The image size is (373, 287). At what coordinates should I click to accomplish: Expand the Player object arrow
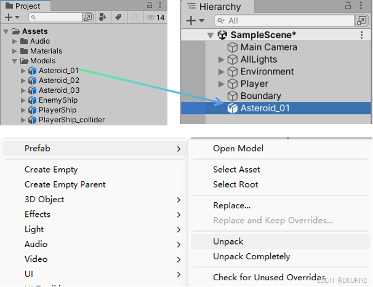pyautogui.click(x=221, y=84)
